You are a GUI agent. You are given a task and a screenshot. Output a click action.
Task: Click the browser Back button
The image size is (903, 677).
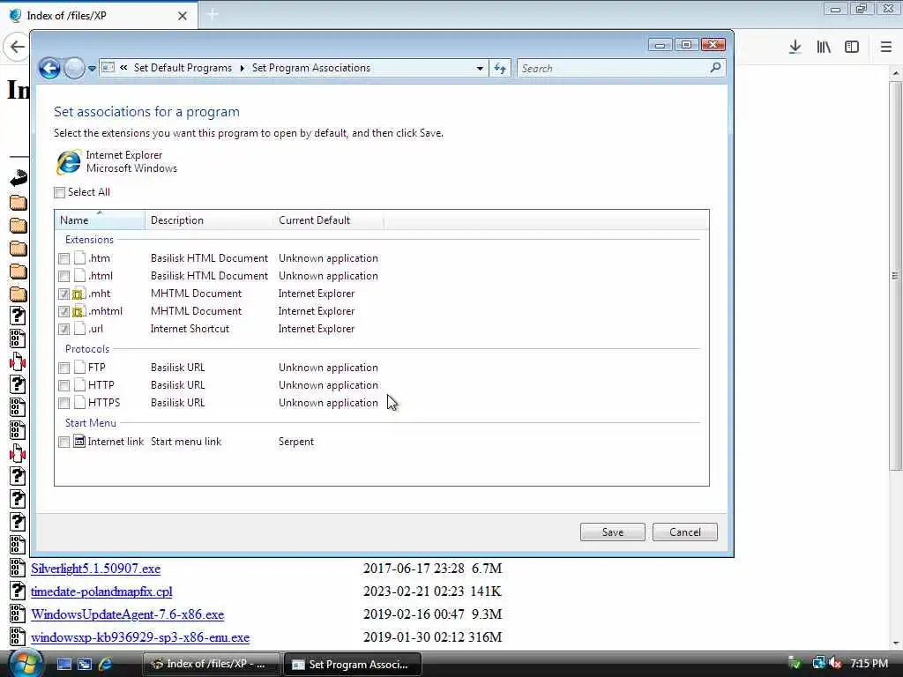17,48
